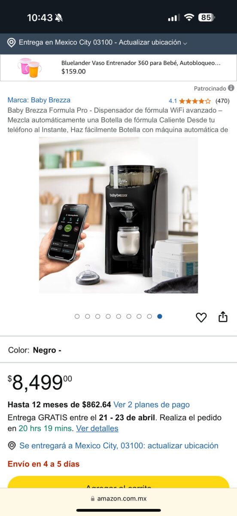Open the share icon
Viewport: 237px width, 516px height.
click(223, 317)
